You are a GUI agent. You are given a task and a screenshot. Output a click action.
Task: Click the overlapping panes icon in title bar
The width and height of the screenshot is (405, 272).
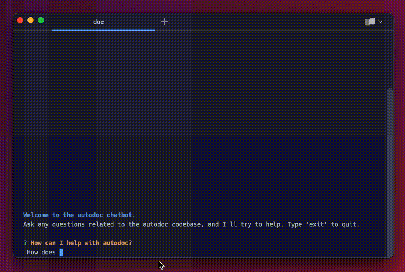pos(370,22)
